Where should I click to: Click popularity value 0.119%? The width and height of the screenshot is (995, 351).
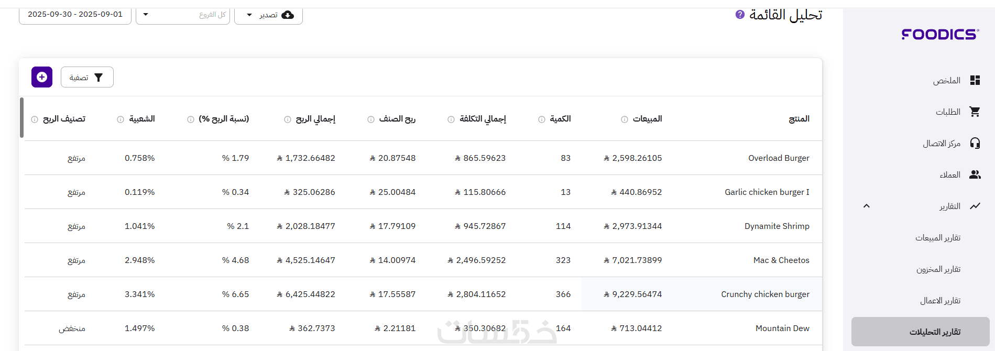click(140, 192)
